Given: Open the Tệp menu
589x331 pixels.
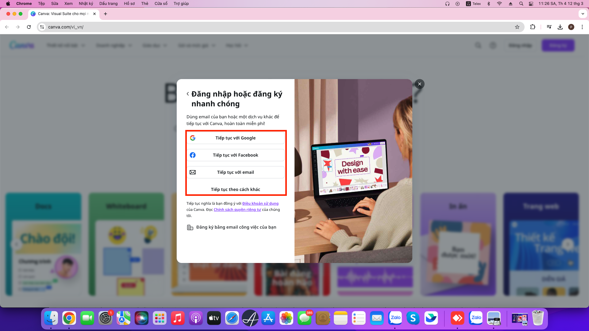Looking at the screenshot, I should click(x=41, y=4).
